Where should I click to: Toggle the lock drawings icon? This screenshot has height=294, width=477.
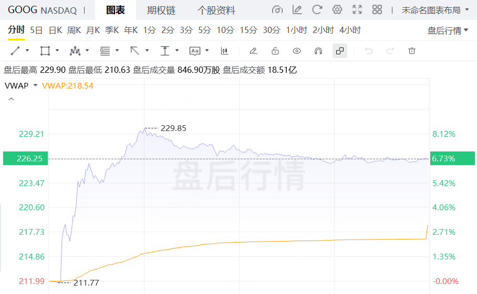tap(275, 51)
